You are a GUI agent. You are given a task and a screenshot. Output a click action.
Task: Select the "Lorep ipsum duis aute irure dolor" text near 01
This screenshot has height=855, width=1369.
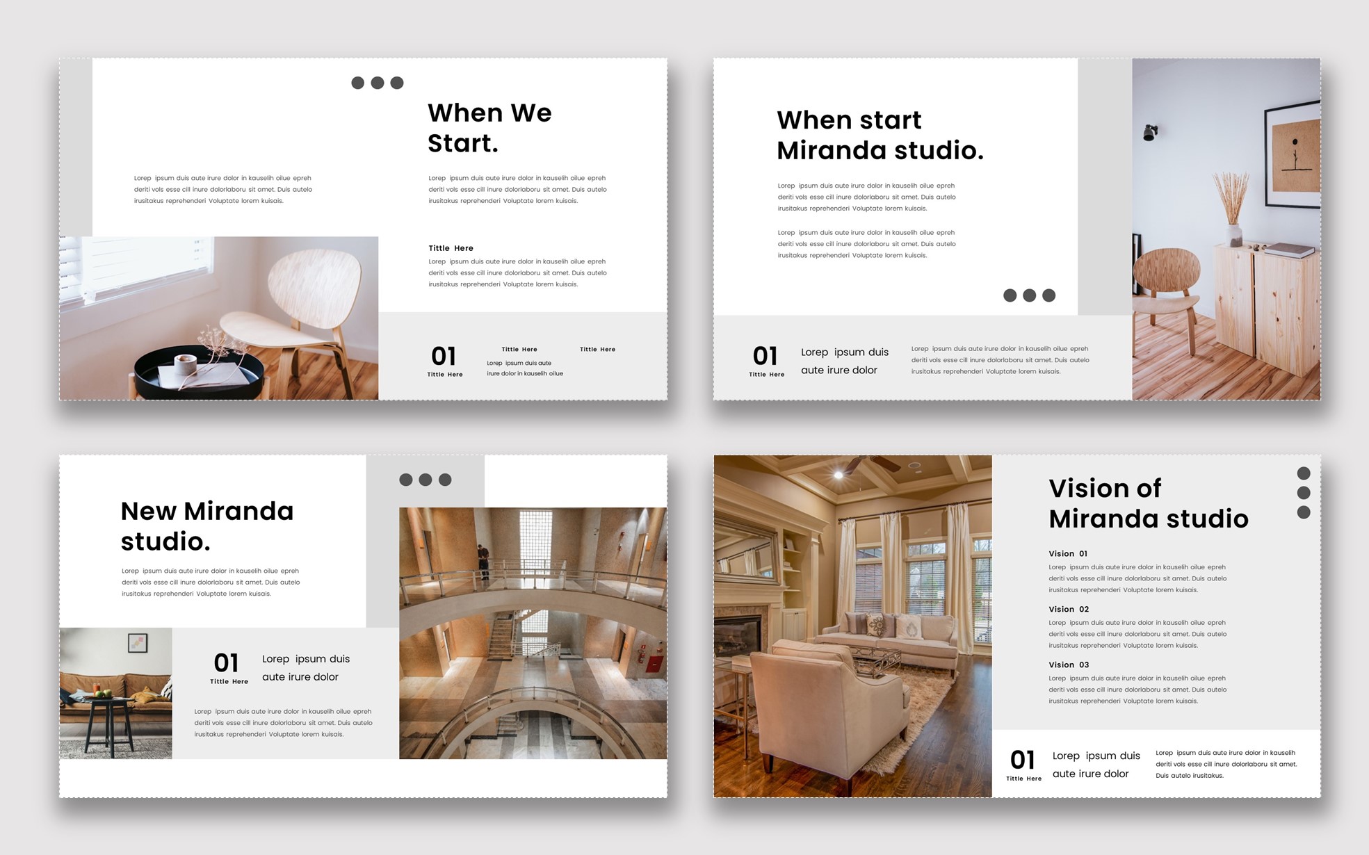845,361
